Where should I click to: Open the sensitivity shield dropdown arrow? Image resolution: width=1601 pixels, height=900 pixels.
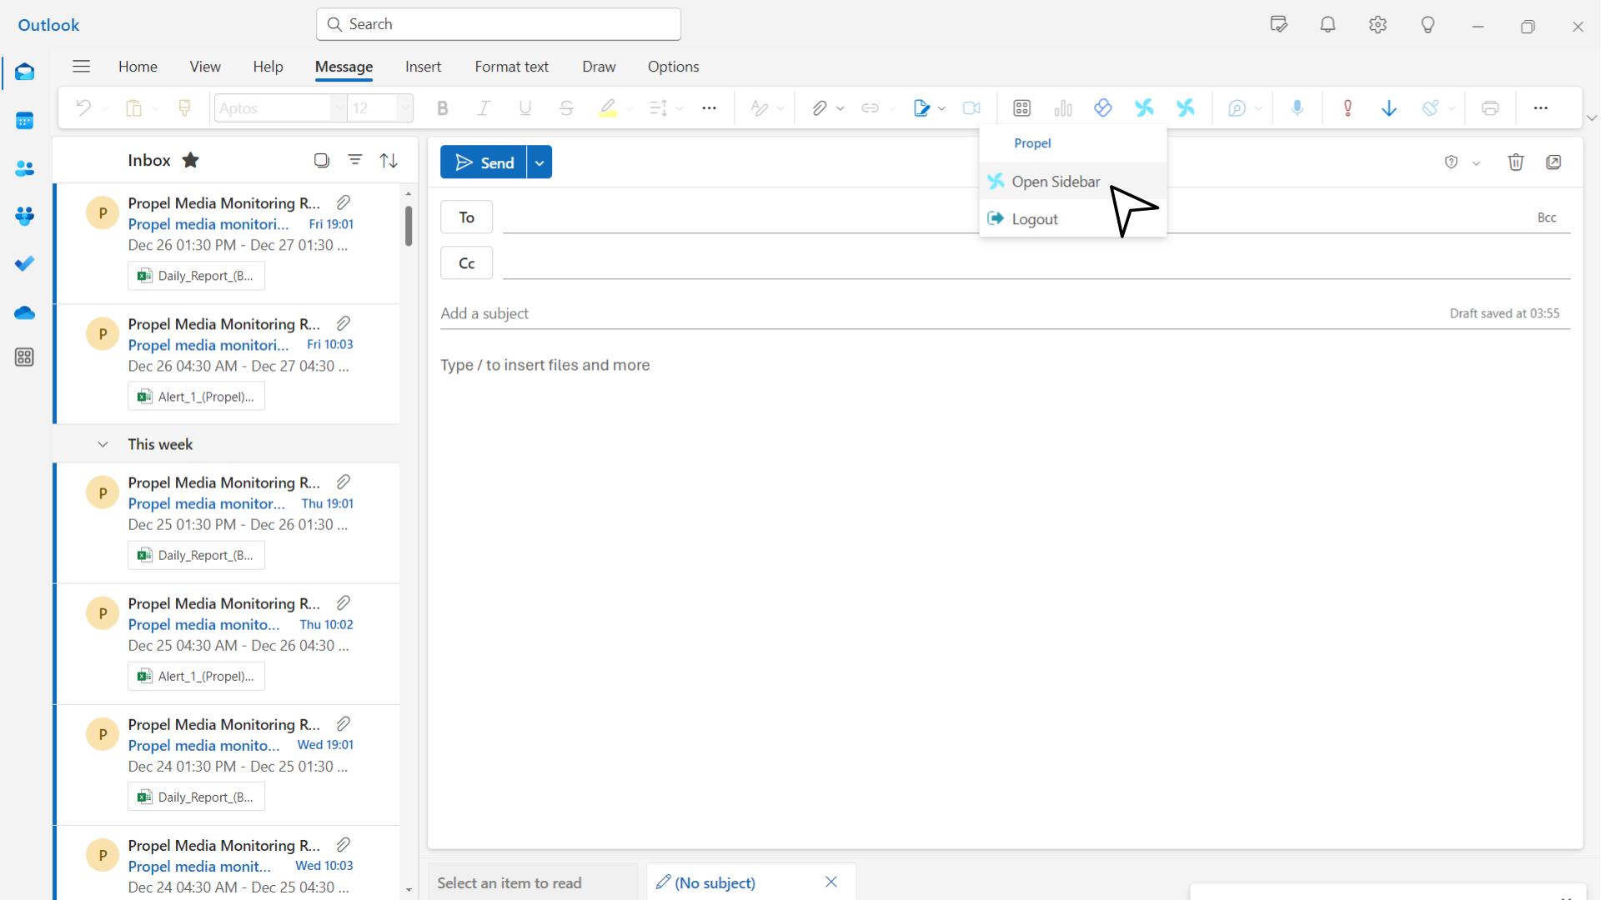1476,163
